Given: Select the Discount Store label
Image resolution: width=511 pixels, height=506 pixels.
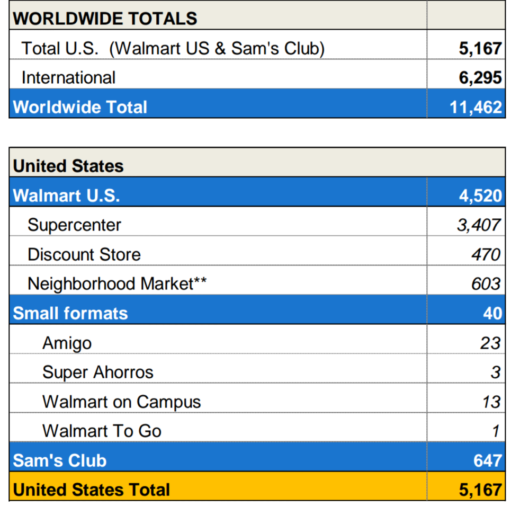Looking at the screenshot, I should pos(84,254).
